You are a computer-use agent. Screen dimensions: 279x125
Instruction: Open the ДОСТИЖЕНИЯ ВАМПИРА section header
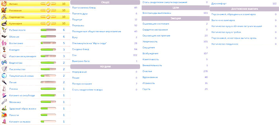244,9
